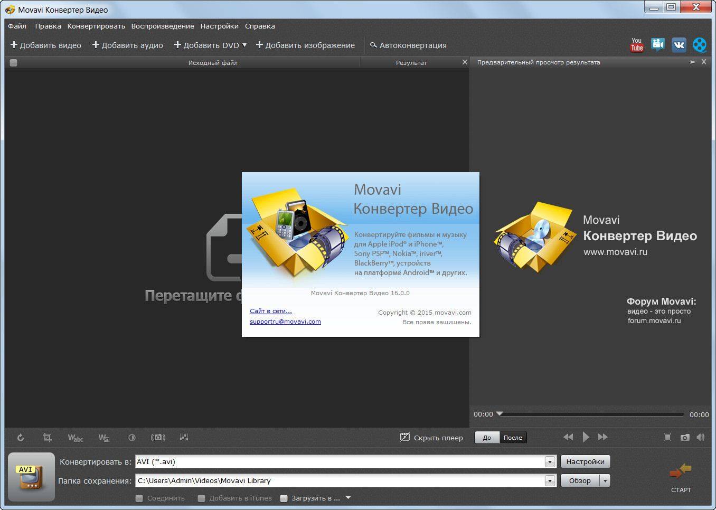Click the YouTube icon in toolbar
Screen dimensions: 716x510
point(637,45)
